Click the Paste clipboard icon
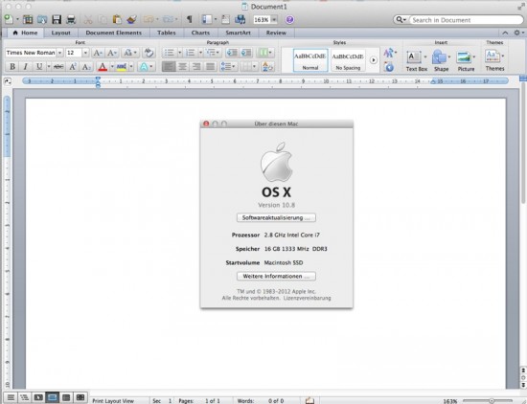The height and width of the screenshot is (404, 527). click(117, 19)
